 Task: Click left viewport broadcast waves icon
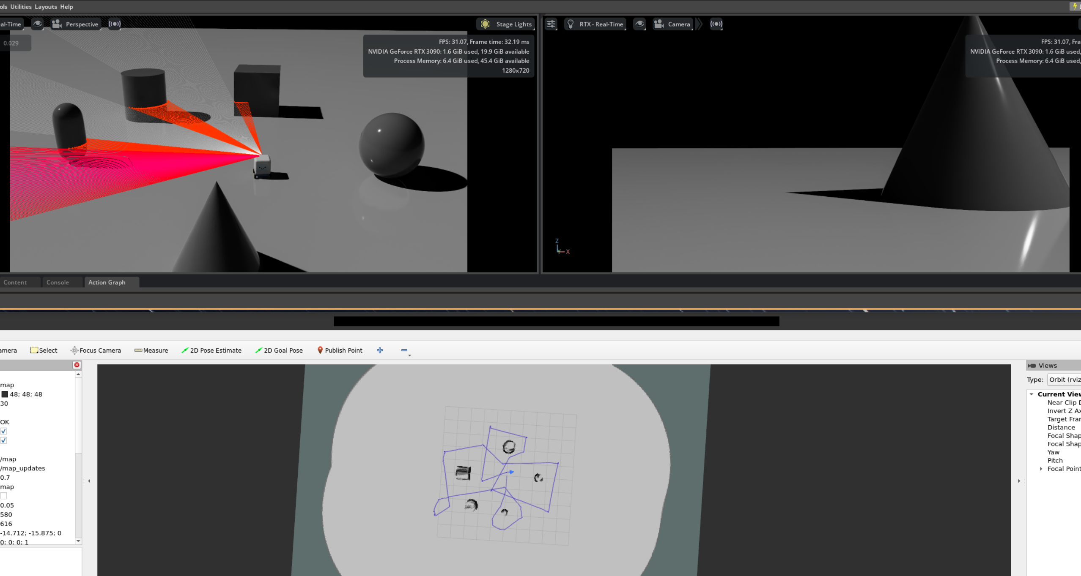click(x=114, y=24)
